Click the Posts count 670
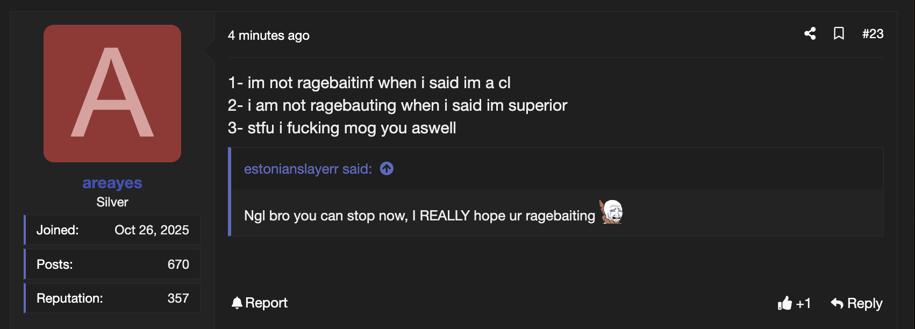This screenshot has width=915, height=329. [178, 264]
